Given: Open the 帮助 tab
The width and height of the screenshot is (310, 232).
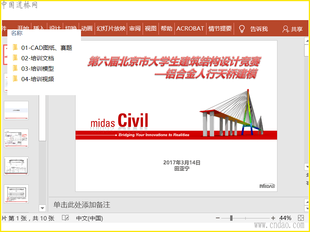Looking at the screenshot, I should pyautogui.click(x=167, y=29).
